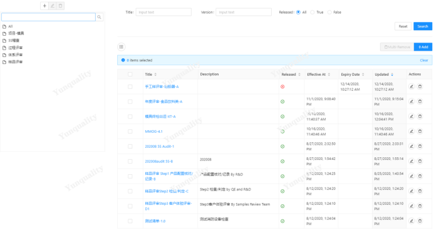Delete the Step1 row
Viewport: 434px width, 235px height.
420,176
